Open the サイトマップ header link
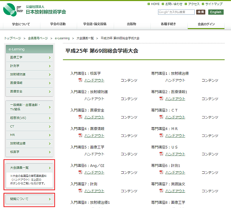 coord(214,4)
